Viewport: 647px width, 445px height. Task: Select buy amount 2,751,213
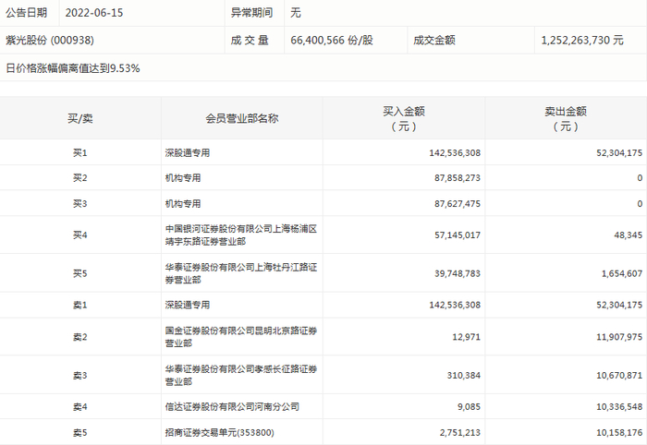pos(460,433)
